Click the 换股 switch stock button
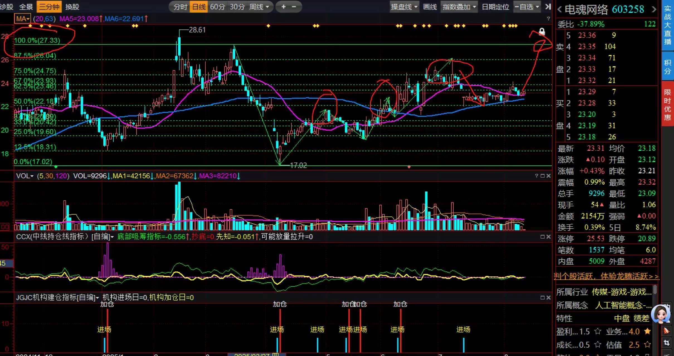The width and height of the screenshot is (674, 356). pos(72,7)
